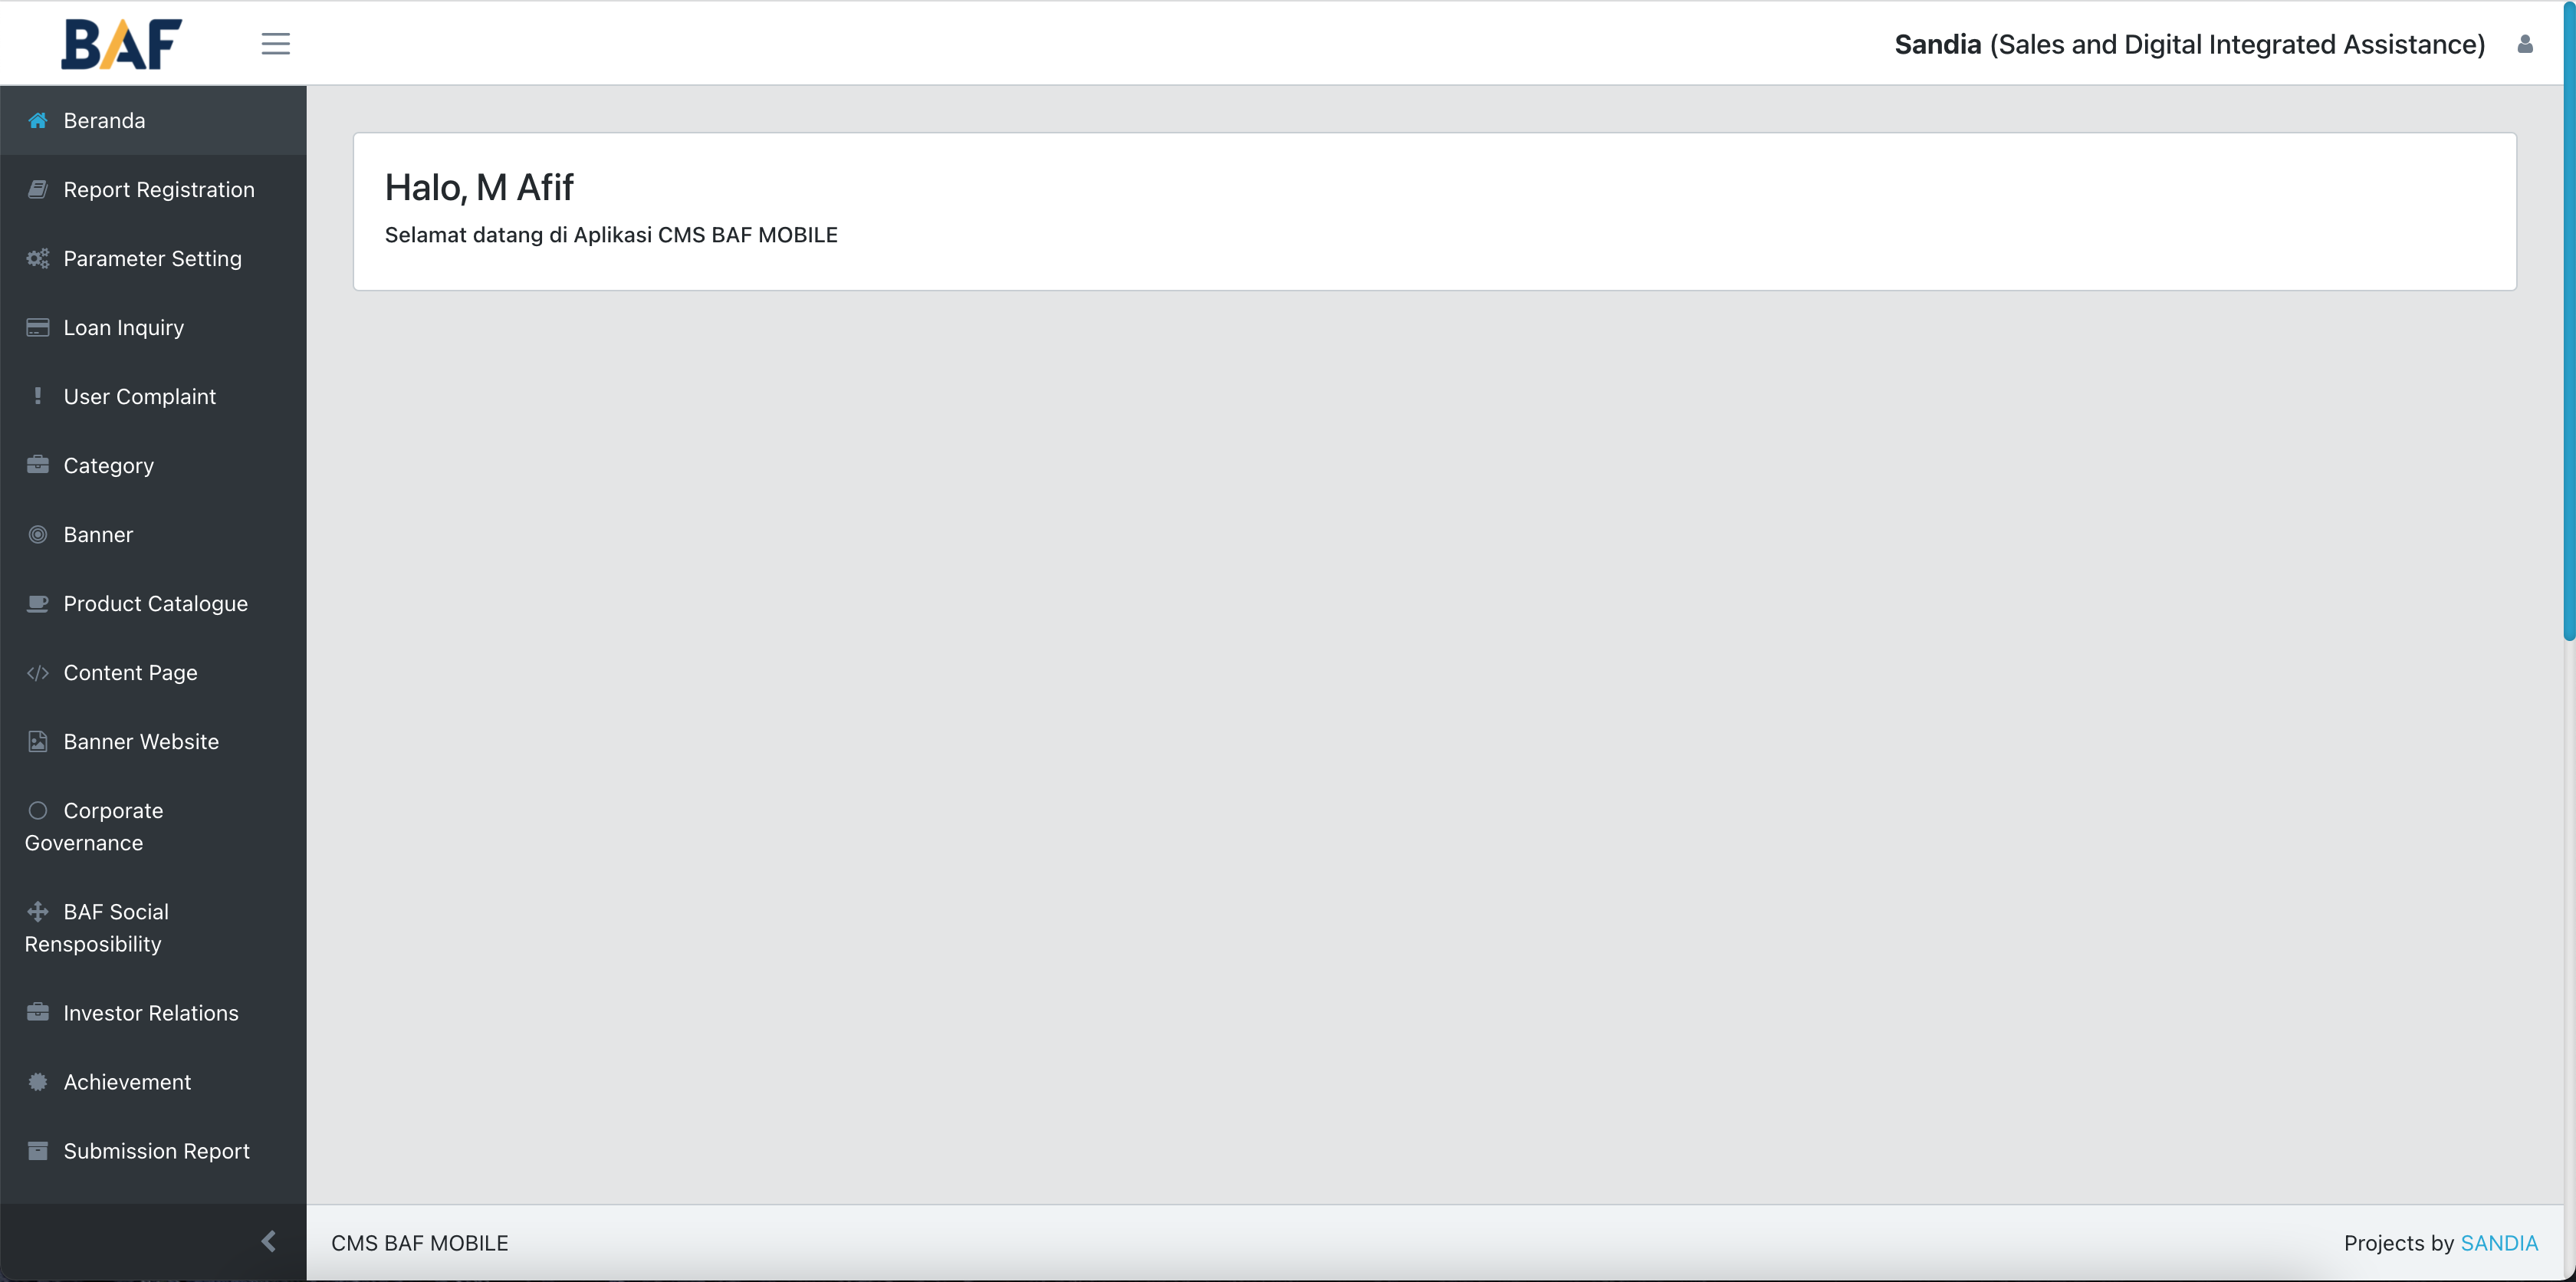Open the user profile icon
2576x1282 pixels.
point(2524,44)
